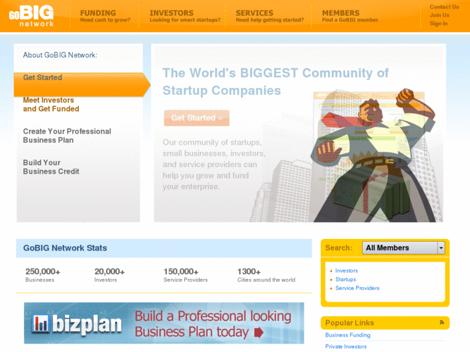
Task: Open the Startups search link
Action: click(x=345, y=279)
